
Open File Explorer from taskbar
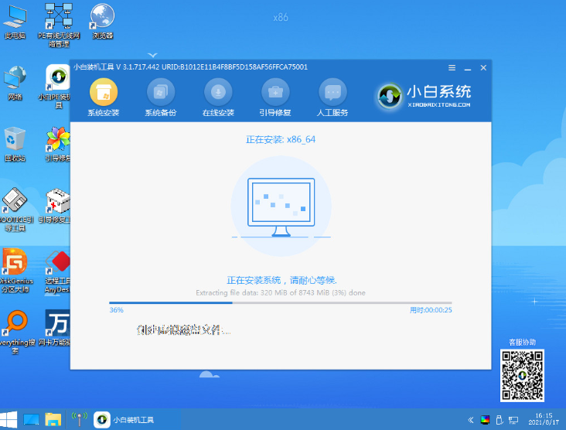click(53, 420)
